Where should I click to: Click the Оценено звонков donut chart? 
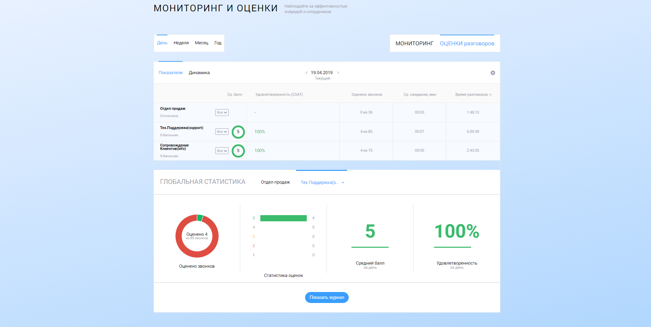(x=197, y=236)
